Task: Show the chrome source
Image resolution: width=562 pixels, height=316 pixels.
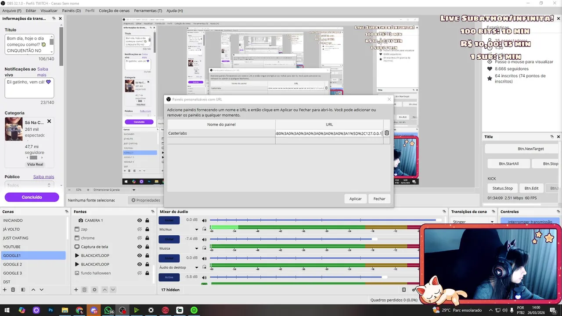Action: (x=139, y=238)
